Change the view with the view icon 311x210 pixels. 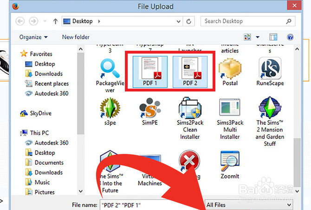(247, 37)
